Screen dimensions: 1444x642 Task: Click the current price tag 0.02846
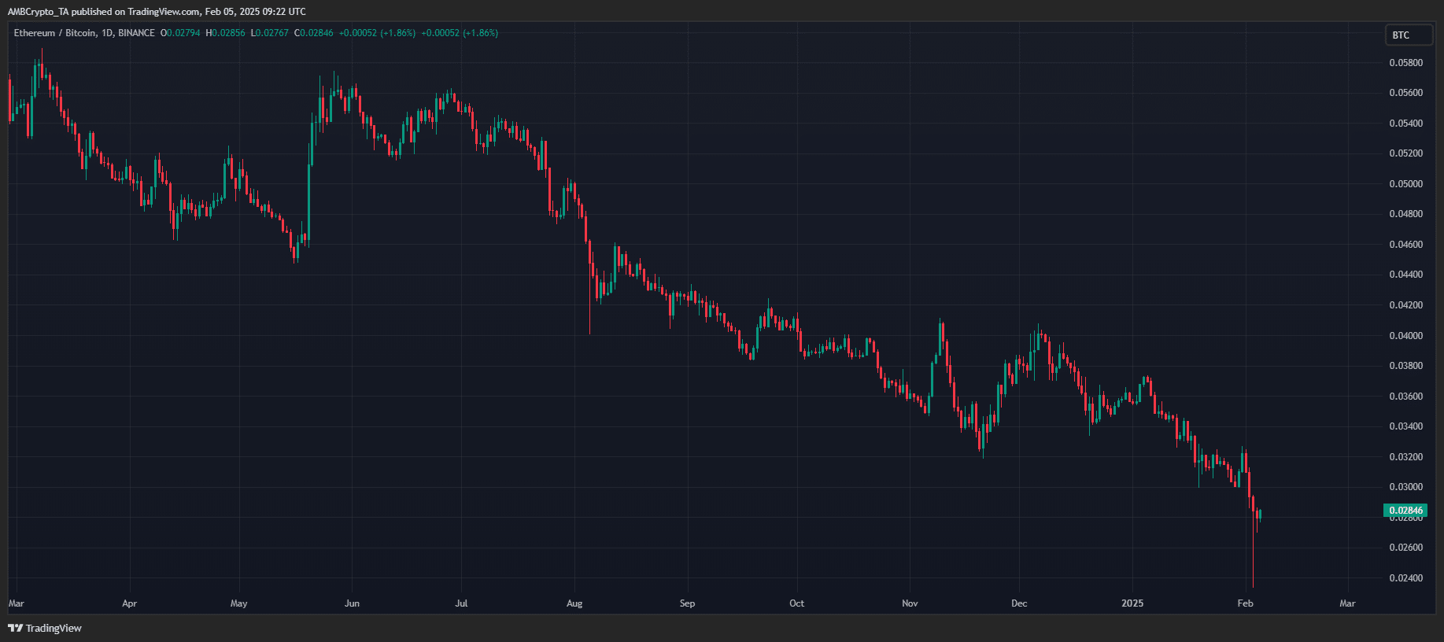tap(1405, 511)
